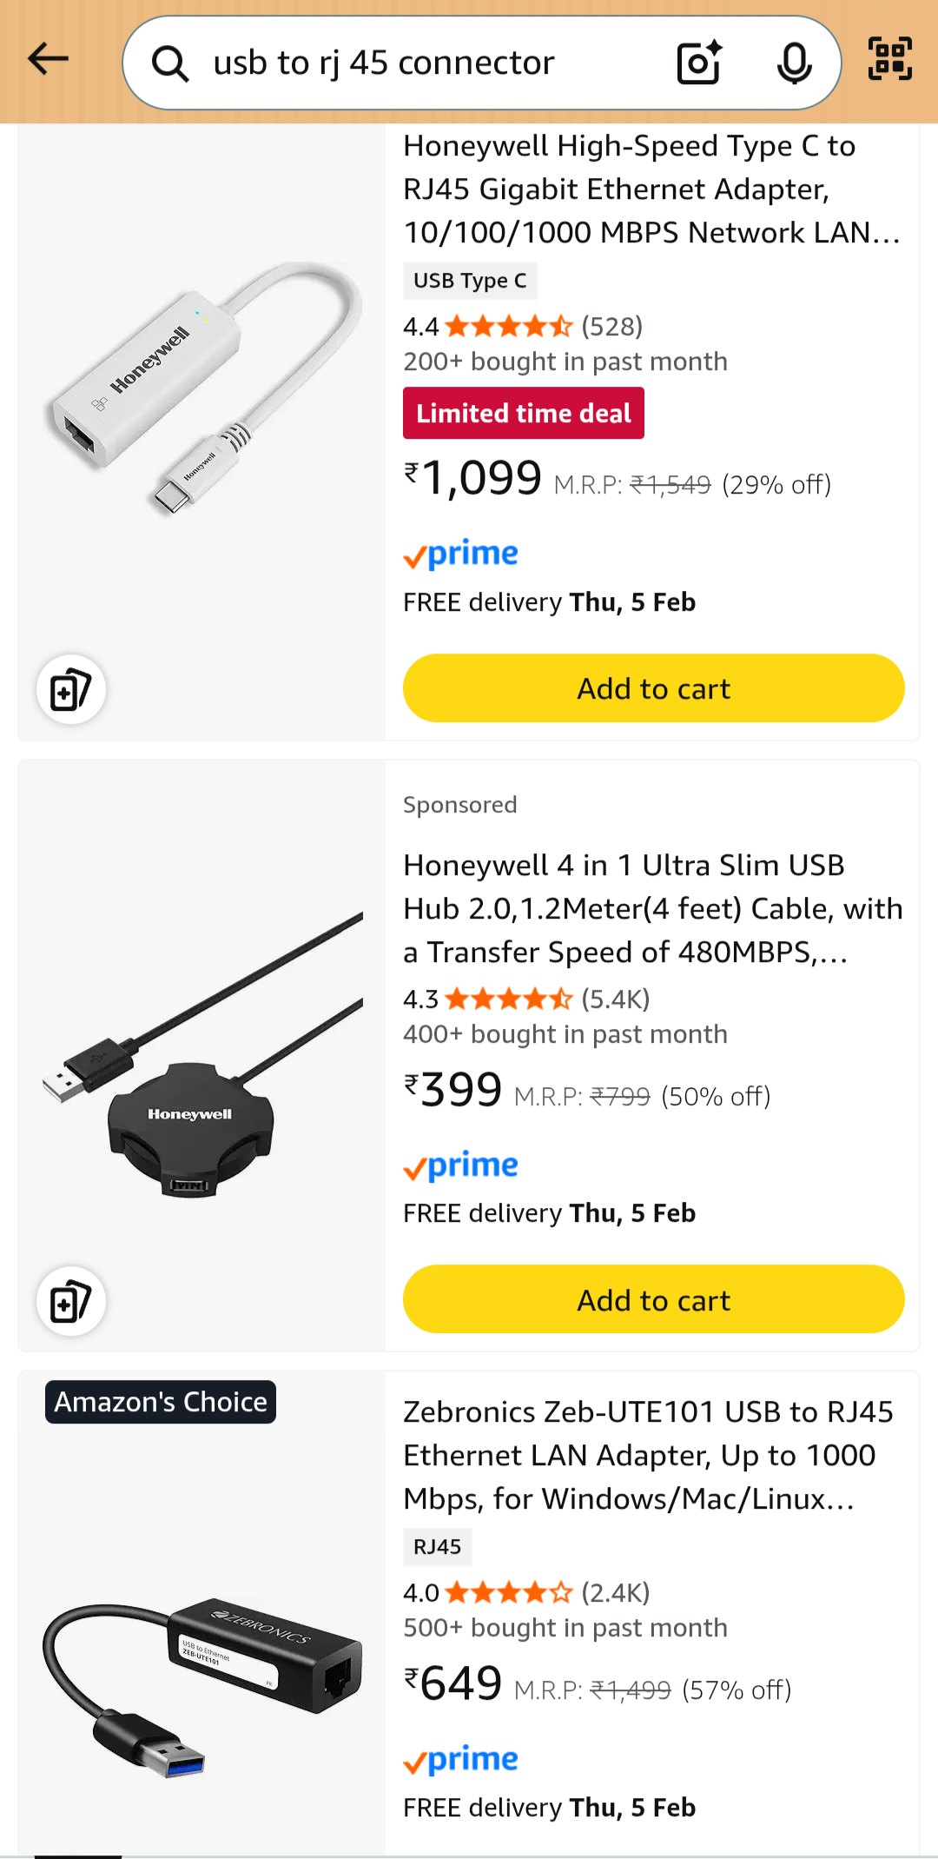Open Honeywell 4 in 1 USB Hub title

pyautogui.click(x=651, y=908)
